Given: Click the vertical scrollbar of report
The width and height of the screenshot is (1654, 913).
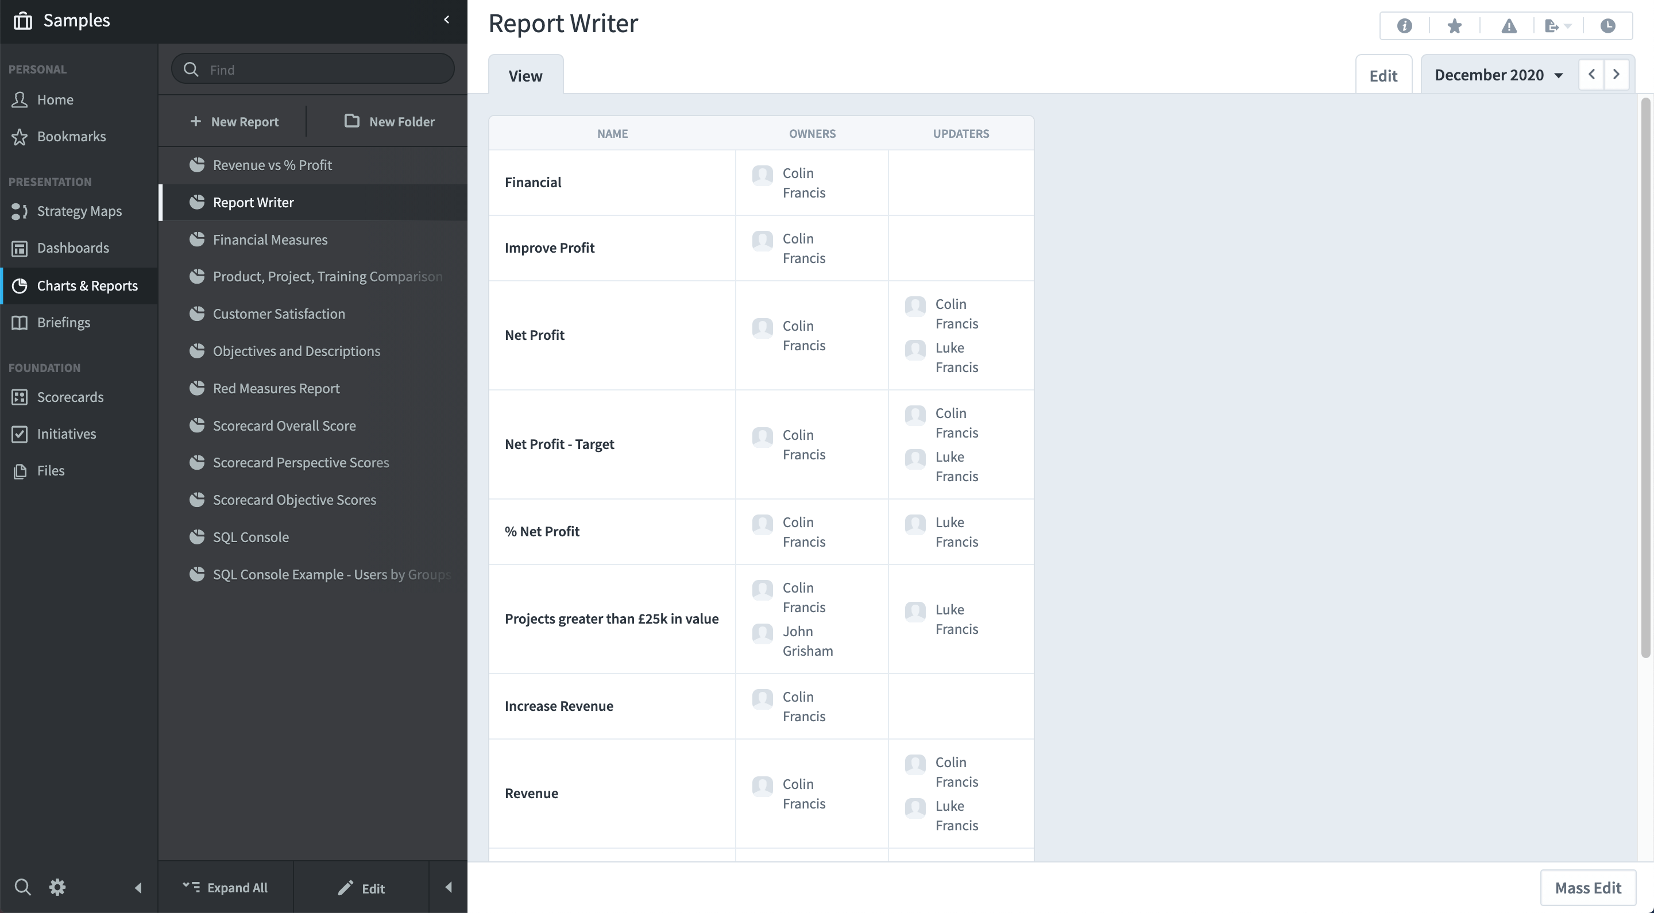Looking at the screenshot, I should point(1645,378).
